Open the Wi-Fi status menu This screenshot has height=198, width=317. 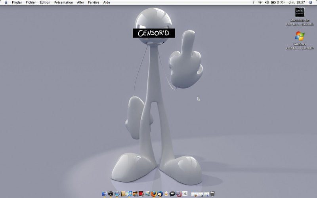(x=260, y=2)
